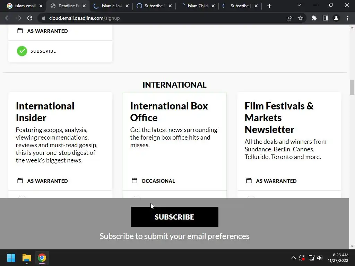Open the last 'Subscribe |' tab
The width and height of the screenshot is (355, 266).
241,6
